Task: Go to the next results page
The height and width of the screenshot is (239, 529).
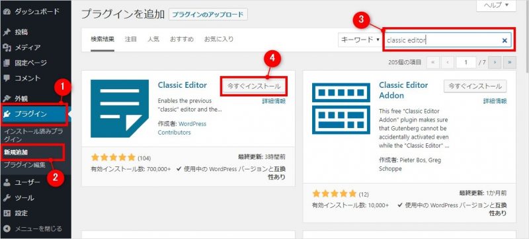Action: (495, 62)
